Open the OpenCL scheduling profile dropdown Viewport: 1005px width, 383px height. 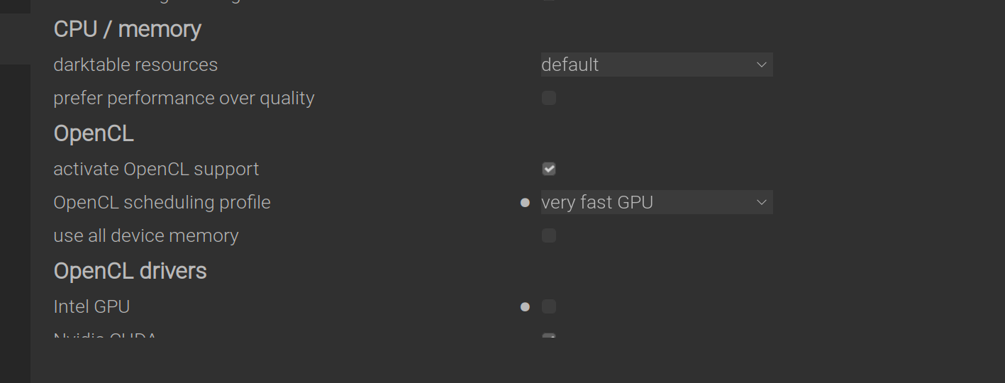coord(656,202)
